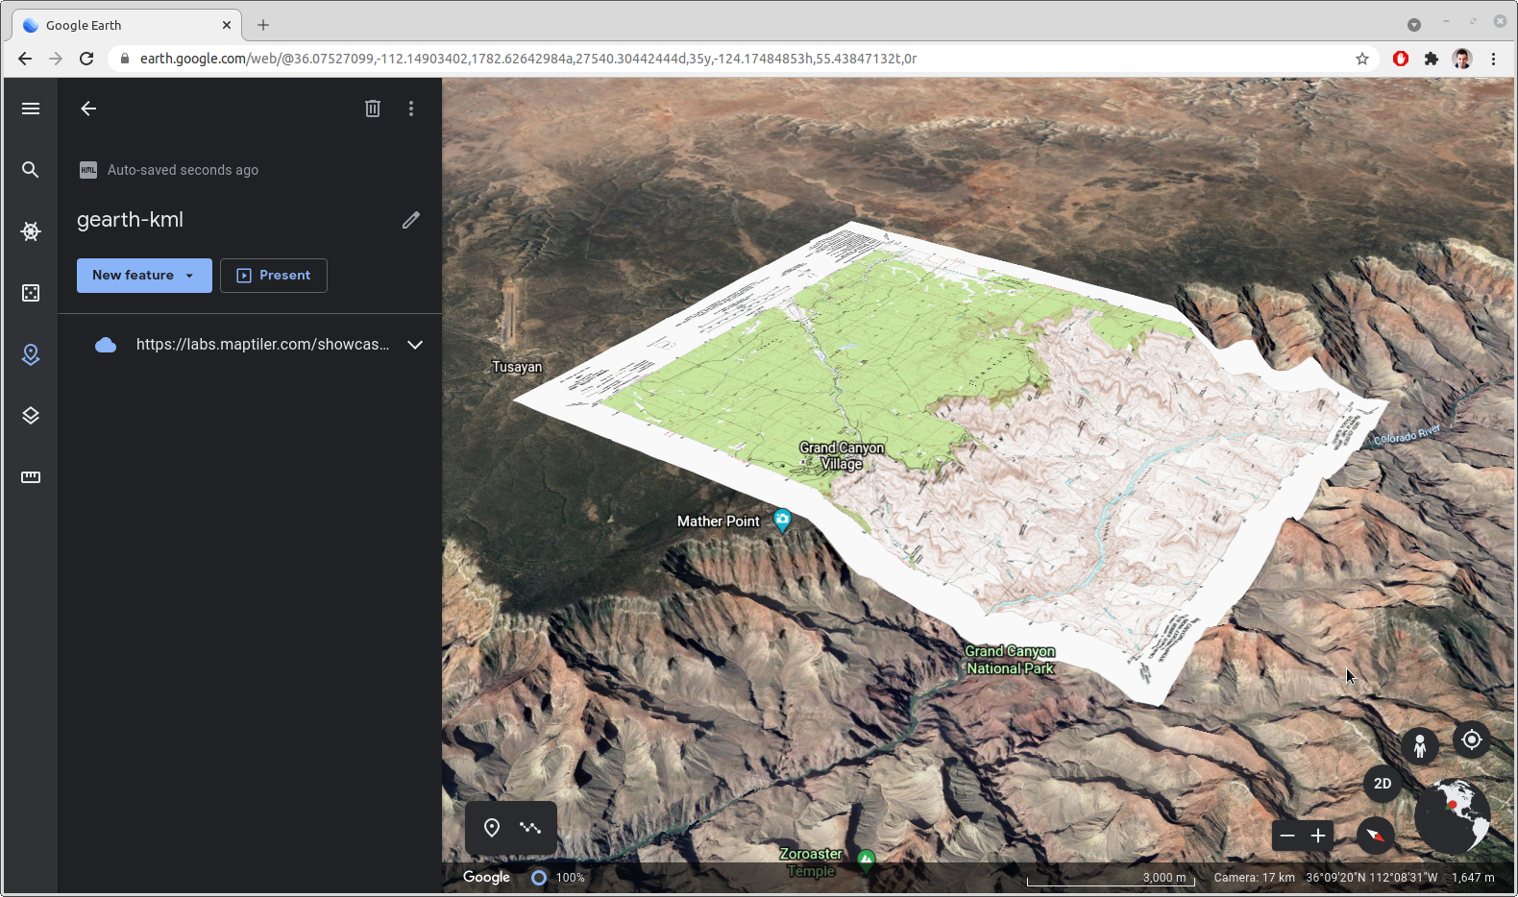Zoom in with the plus button

(x=1318, y=836)
